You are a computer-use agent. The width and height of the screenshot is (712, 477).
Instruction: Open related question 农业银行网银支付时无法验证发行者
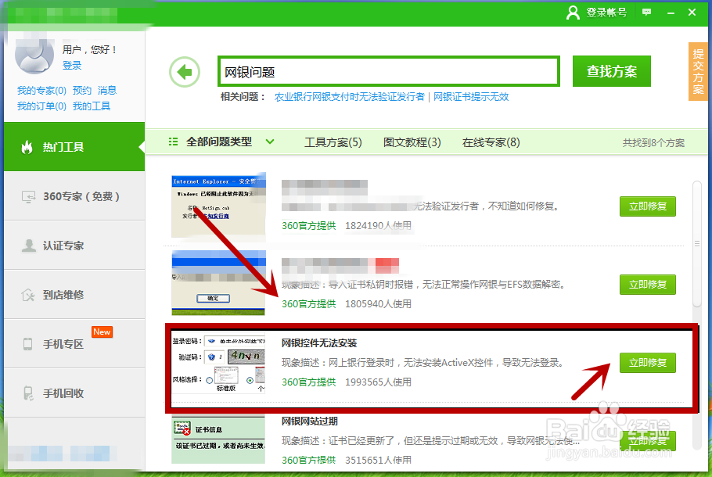point(349,97)
